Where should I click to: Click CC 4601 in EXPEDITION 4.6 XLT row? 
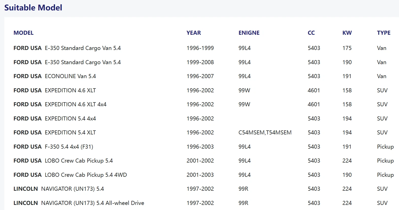[x=314, y=90]
